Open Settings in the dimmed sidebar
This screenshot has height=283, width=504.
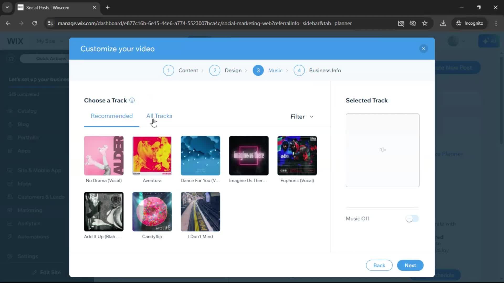click(x=28, y=256)
